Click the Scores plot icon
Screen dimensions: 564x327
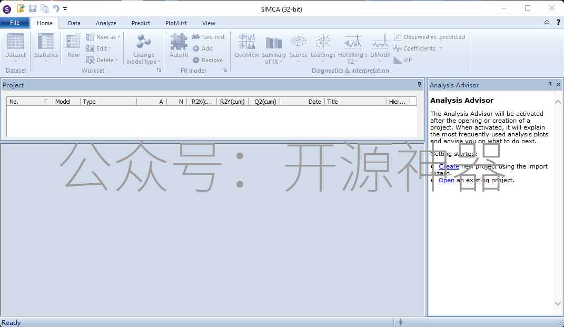(298, 42)
